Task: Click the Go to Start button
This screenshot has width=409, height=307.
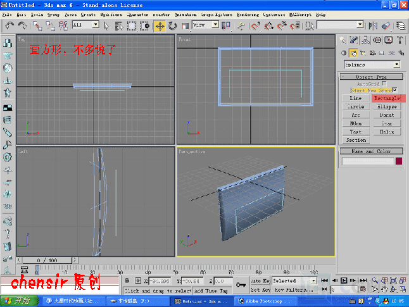Action: click(325, 280)
